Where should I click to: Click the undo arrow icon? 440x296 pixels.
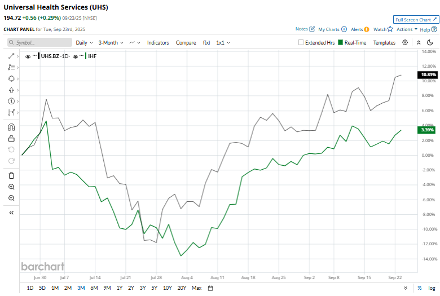11,149
